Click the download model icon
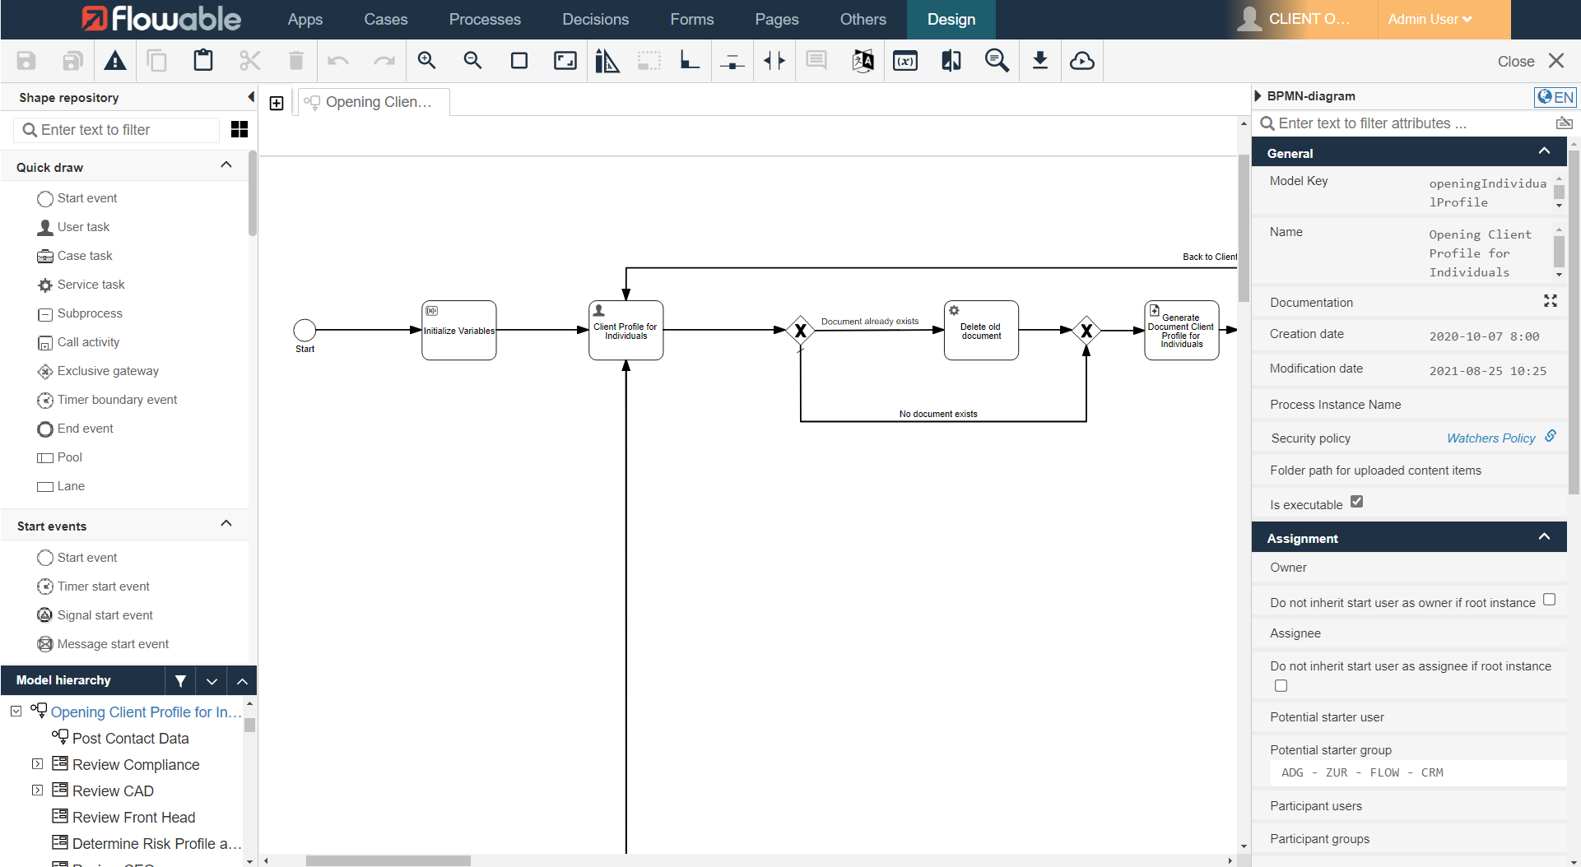This screenshot has height=867, width=1581. (x=1040, y=60)
